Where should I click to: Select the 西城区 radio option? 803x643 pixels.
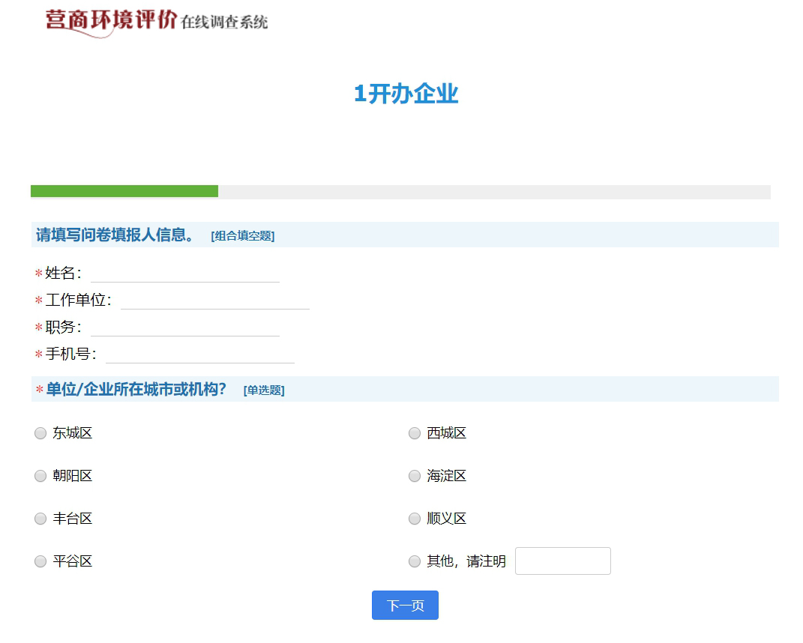pyautogui.click(x=415, y=433)
